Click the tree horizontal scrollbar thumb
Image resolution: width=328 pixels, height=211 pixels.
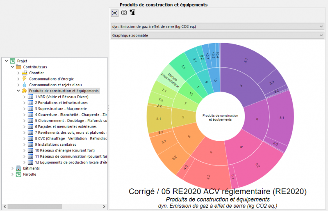[35, 206]
